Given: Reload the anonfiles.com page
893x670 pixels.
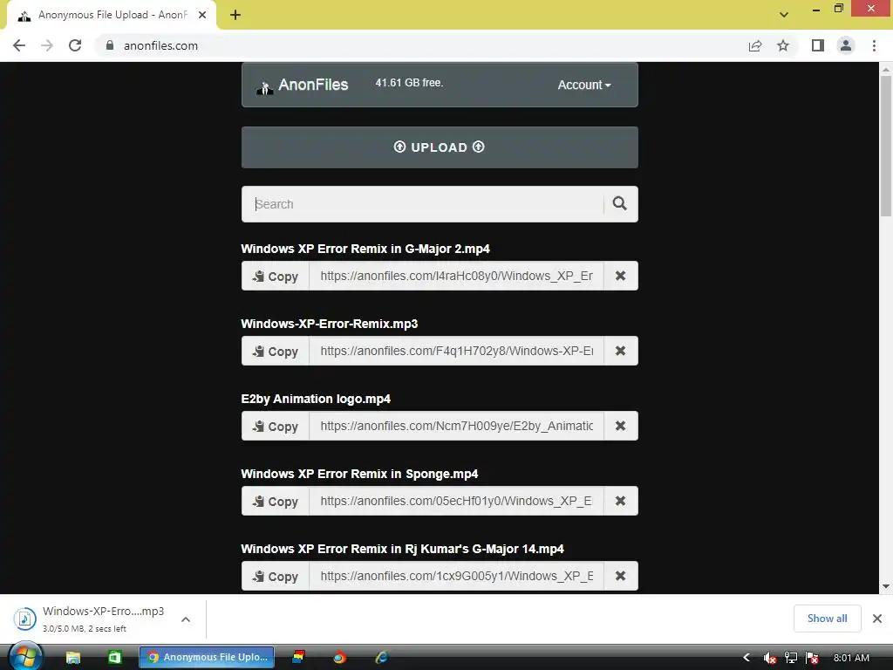Looking at the screenshot, I should pos(75,45).
